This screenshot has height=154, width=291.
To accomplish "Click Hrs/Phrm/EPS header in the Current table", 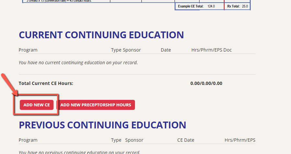I will click(x=207, y=50).
